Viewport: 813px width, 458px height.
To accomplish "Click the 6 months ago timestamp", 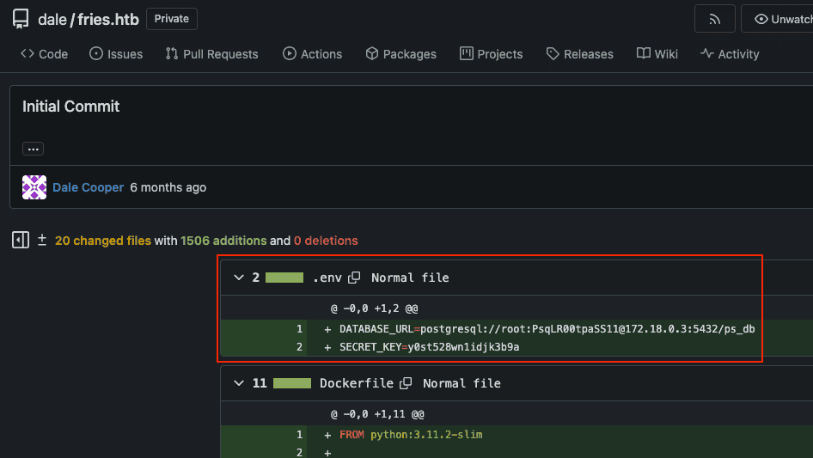I will [168, 187].
